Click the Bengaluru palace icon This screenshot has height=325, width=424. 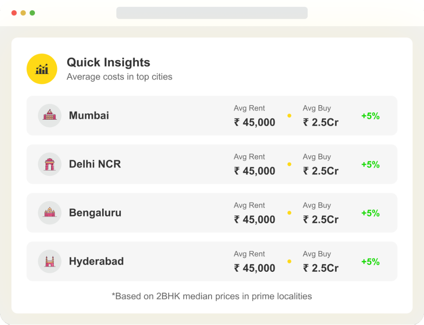click(x=50, y=213)
